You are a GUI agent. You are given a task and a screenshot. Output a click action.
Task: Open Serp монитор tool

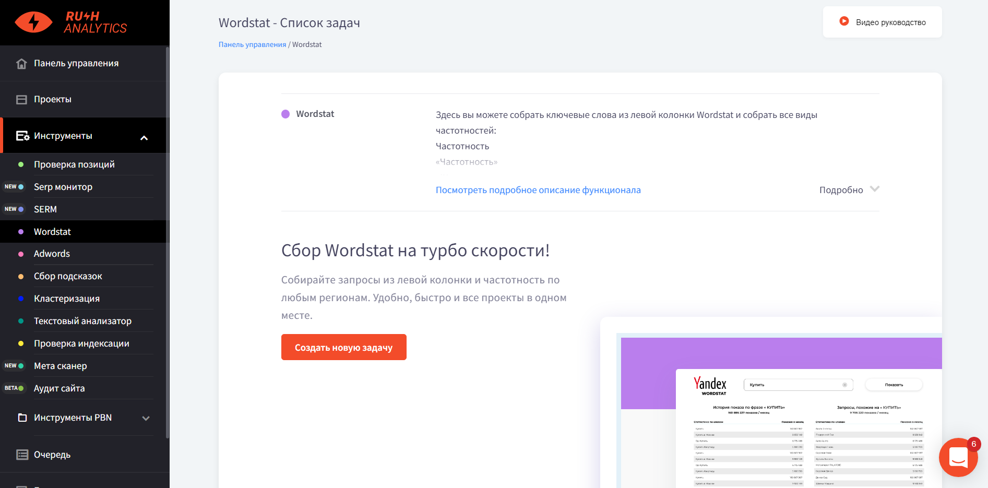click(63, 187)
